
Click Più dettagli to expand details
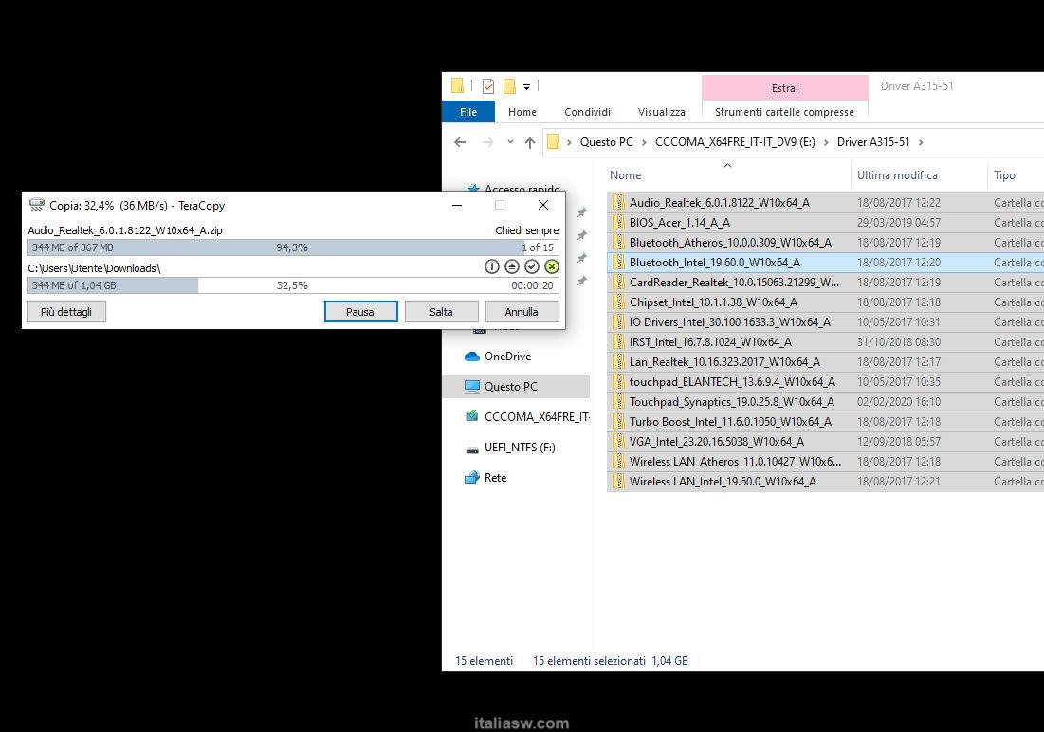click(66, 311)
